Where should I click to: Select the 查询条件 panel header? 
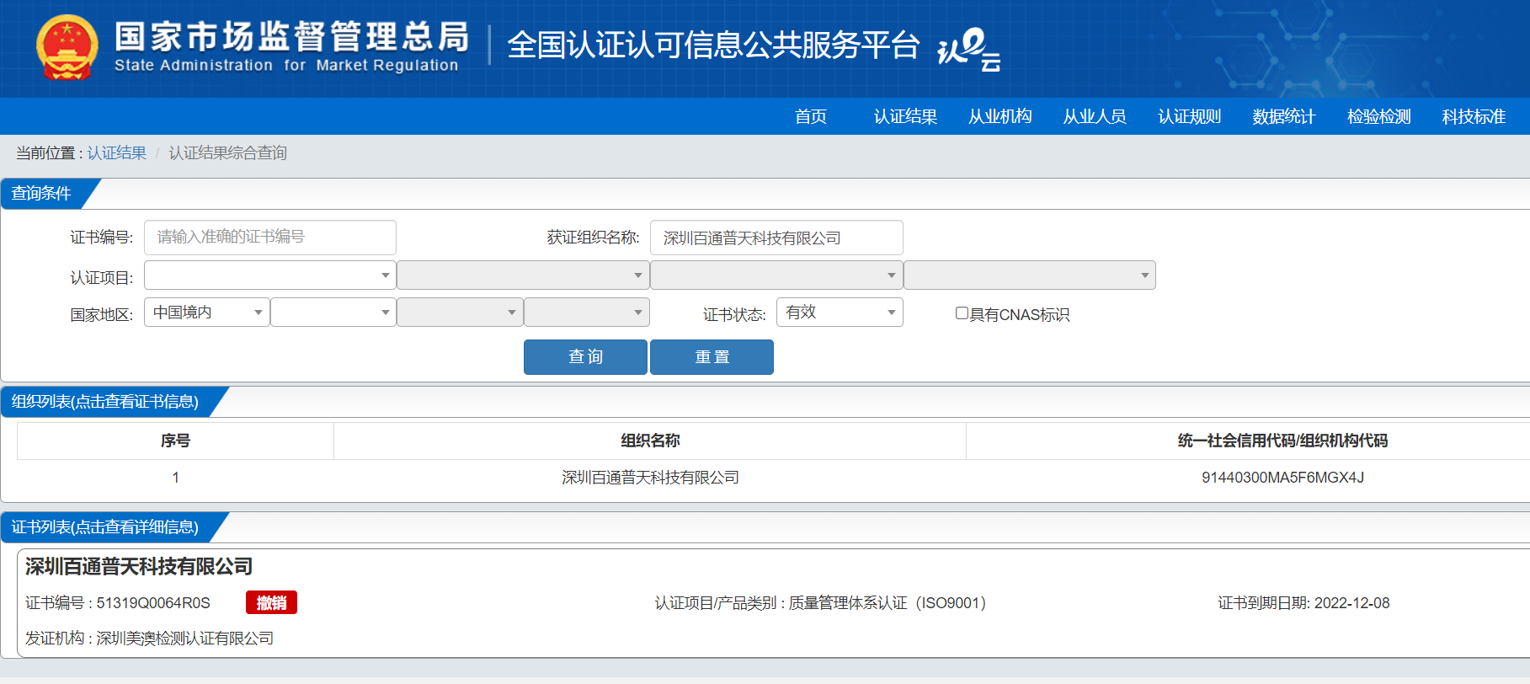click(x=42, y=194)
